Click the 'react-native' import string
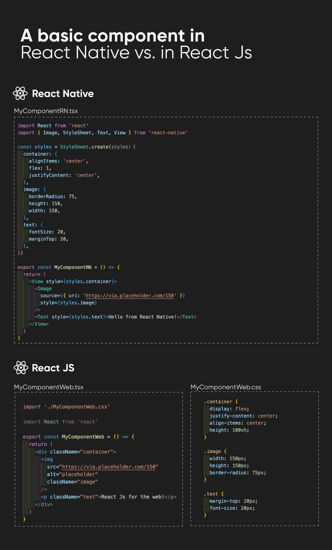This screenshot has height=550, width=332. pos(168,133)
